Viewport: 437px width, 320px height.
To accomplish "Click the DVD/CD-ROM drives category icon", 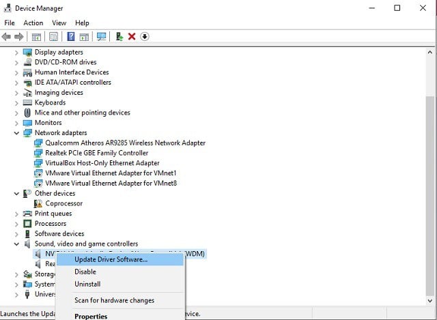I will click(27, 62).
